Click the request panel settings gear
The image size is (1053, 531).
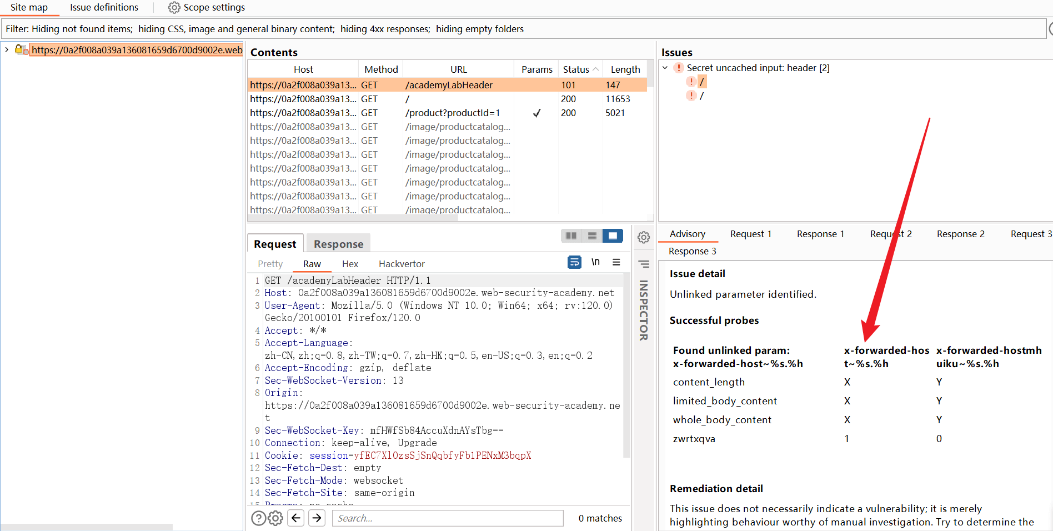(643, 238)
